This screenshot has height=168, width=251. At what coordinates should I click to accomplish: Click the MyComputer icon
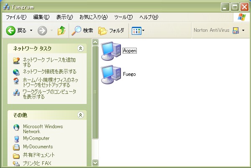[16, 139]
